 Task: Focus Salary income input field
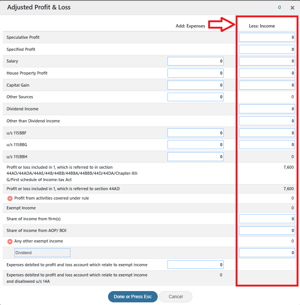[x=267, y=61]
